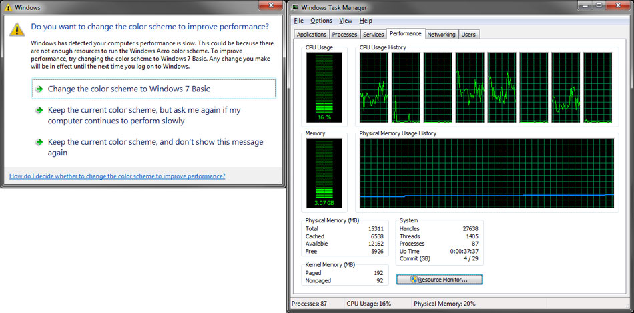Choose Change the color scheme to Windows 7 Basic
This screenshot has height=313, width=634.
click(153, 89)
